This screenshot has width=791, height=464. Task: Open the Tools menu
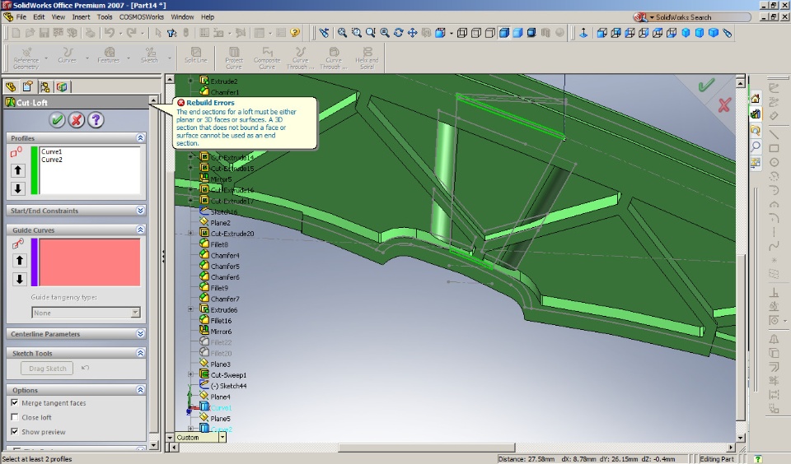(105, 16)
